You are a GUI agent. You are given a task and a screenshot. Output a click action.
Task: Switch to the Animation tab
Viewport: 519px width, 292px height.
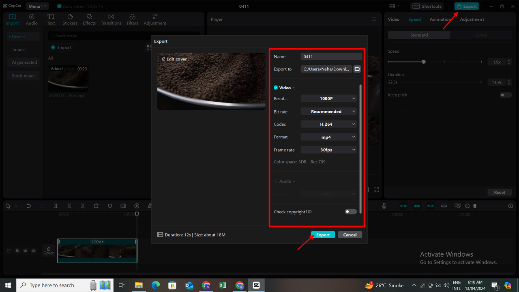pyautogui.click(x=440, y=19)
